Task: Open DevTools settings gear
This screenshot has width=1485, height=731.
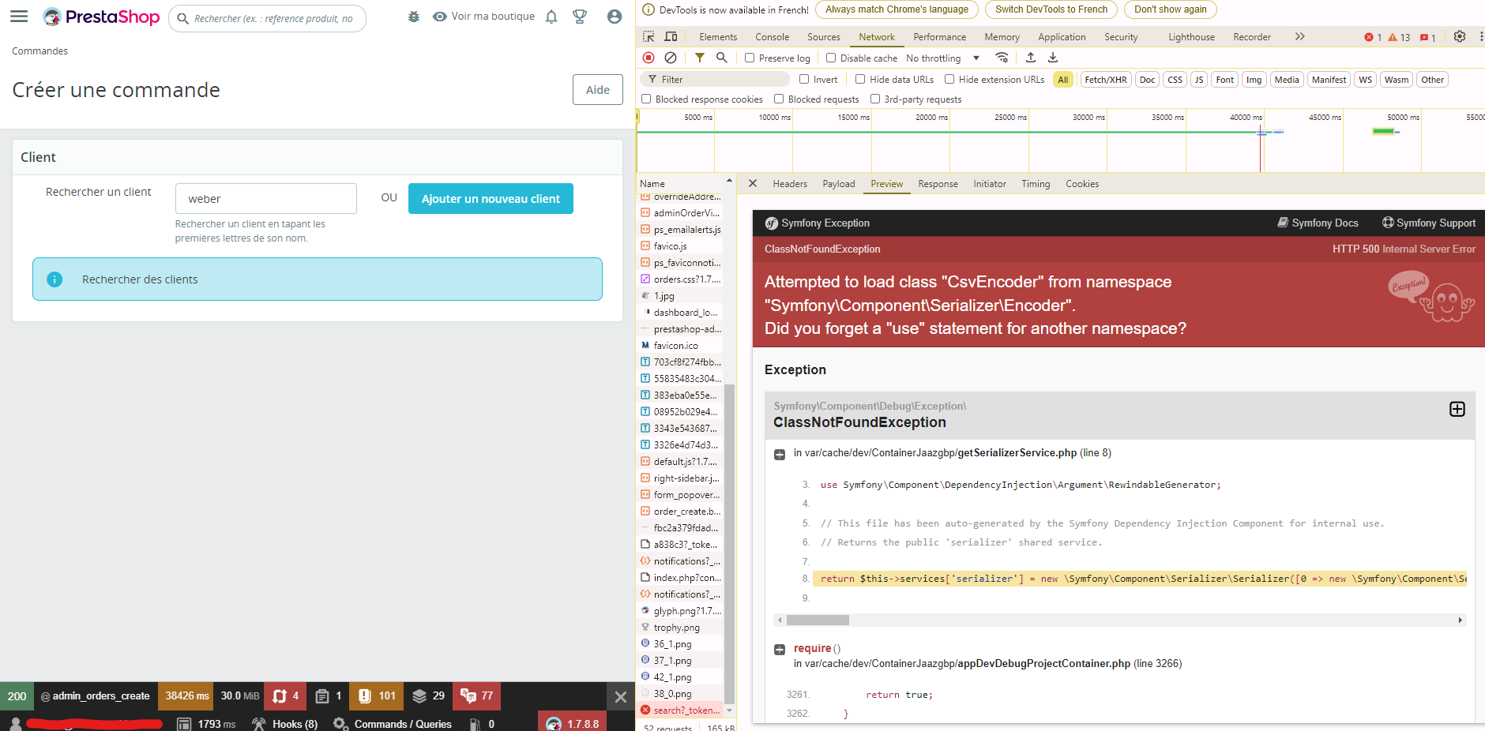Action: (1460, 37)
